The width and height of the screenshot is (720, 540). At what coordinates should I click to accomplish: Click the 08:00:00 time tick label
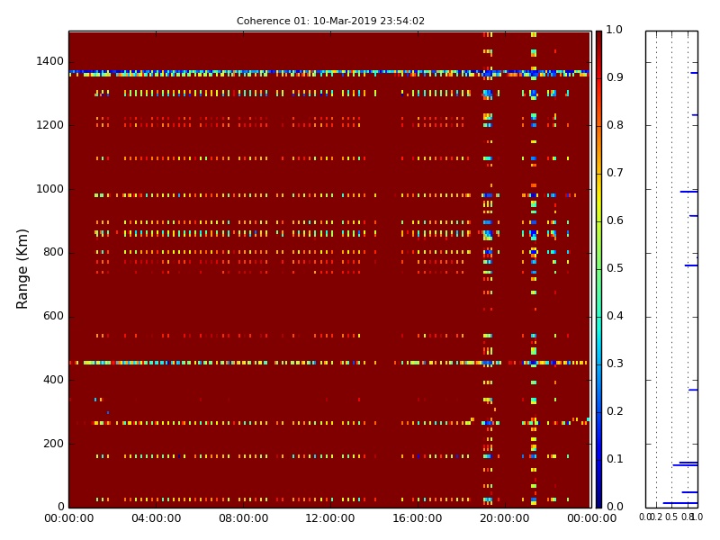coord(243,518)
